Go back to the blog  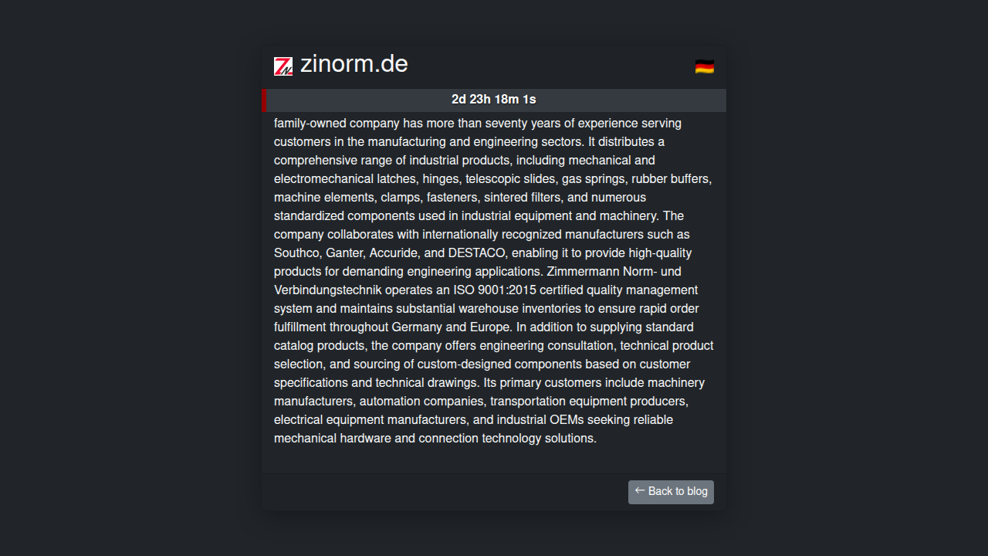tap(671, 492)
